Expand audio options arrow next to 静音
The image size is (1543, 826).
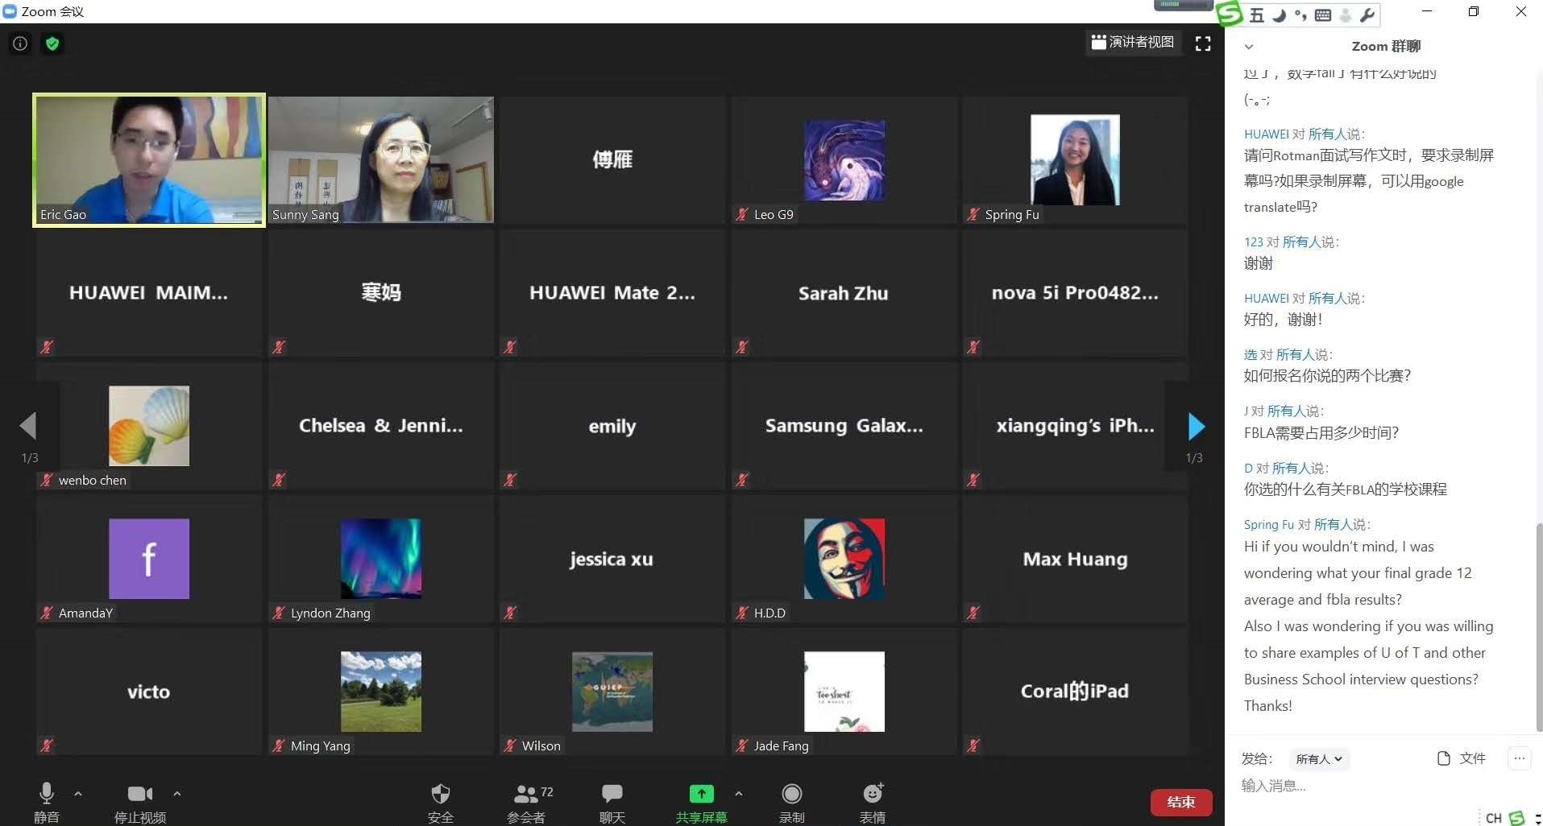click(78, 794)
